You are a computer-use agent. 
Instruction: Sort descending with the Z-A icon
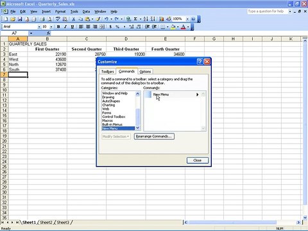[x=153, y=19]
